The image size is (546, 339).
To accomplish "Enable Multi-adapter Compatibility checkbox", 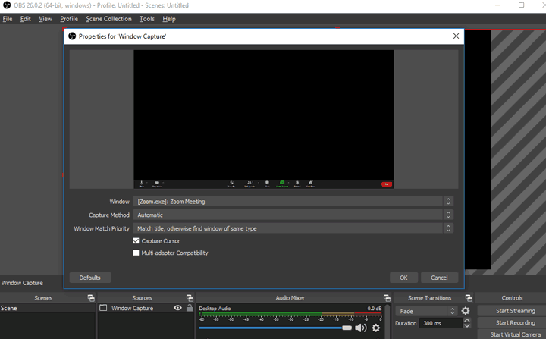I will coord(136,253).
